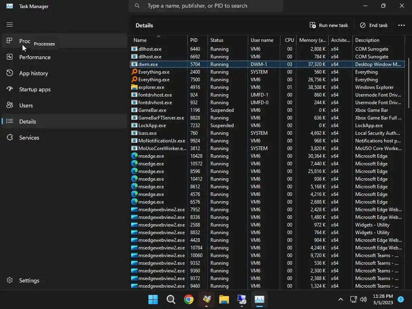Open Task Manager Settings

(64, 280)
